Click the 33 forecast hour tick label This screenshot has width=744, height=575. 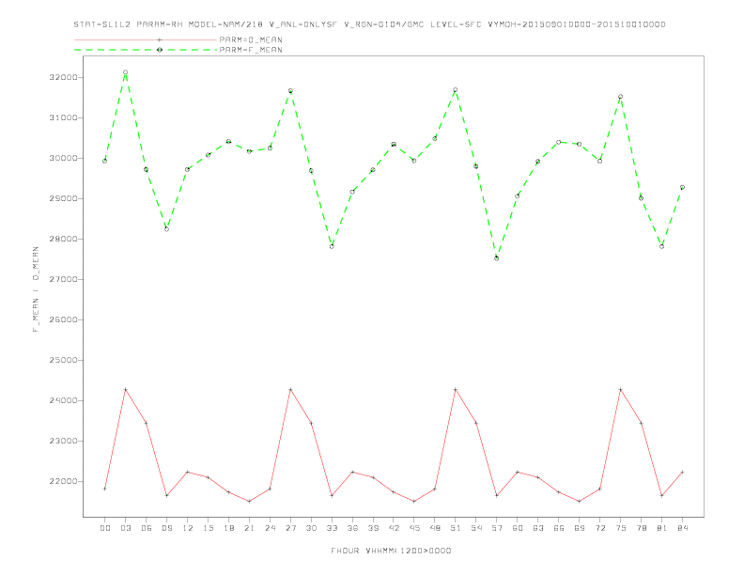tap(332, 528)
